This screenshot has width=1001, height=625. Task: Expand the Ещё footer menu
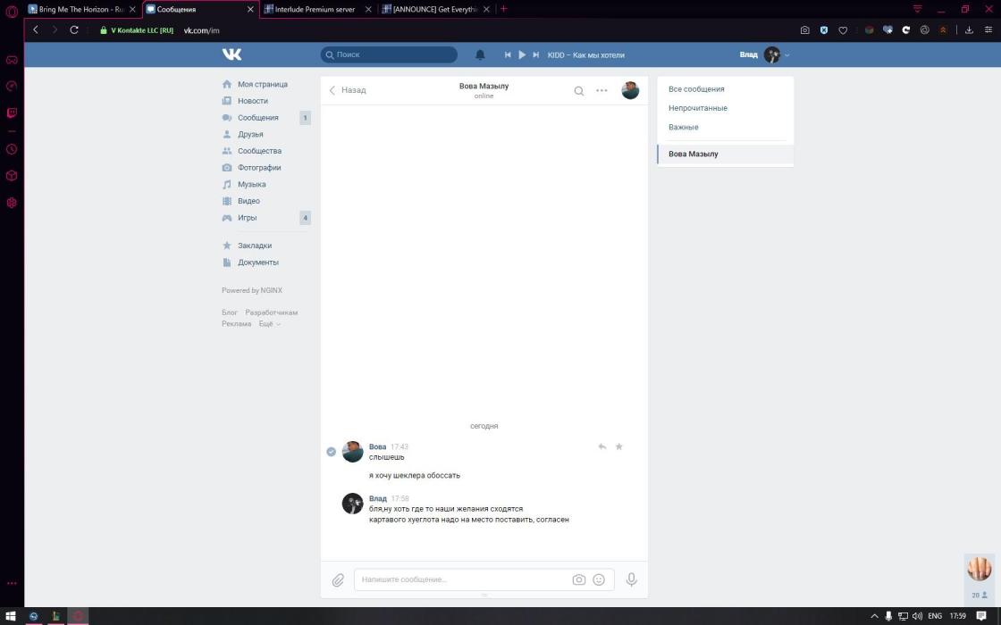[269, 324]
